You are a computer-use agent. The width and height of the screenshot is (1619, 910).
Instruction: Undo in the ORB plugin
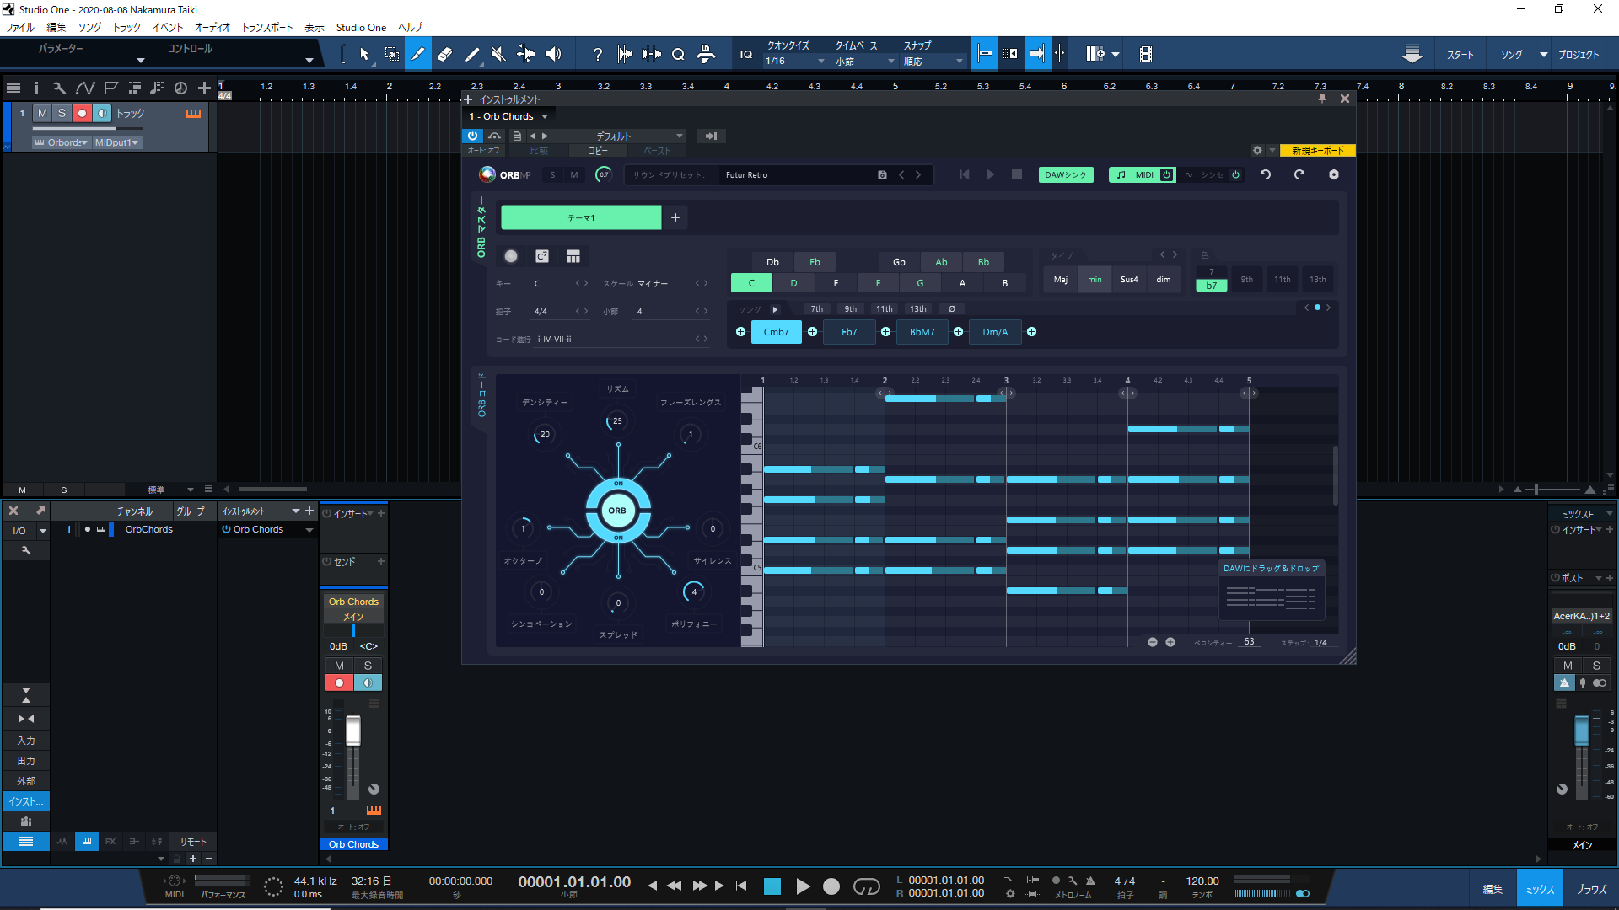(1266, 174)
